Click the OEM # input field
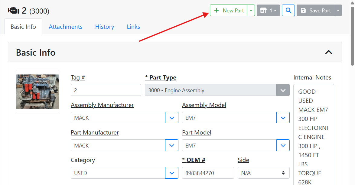 (208, 173)
